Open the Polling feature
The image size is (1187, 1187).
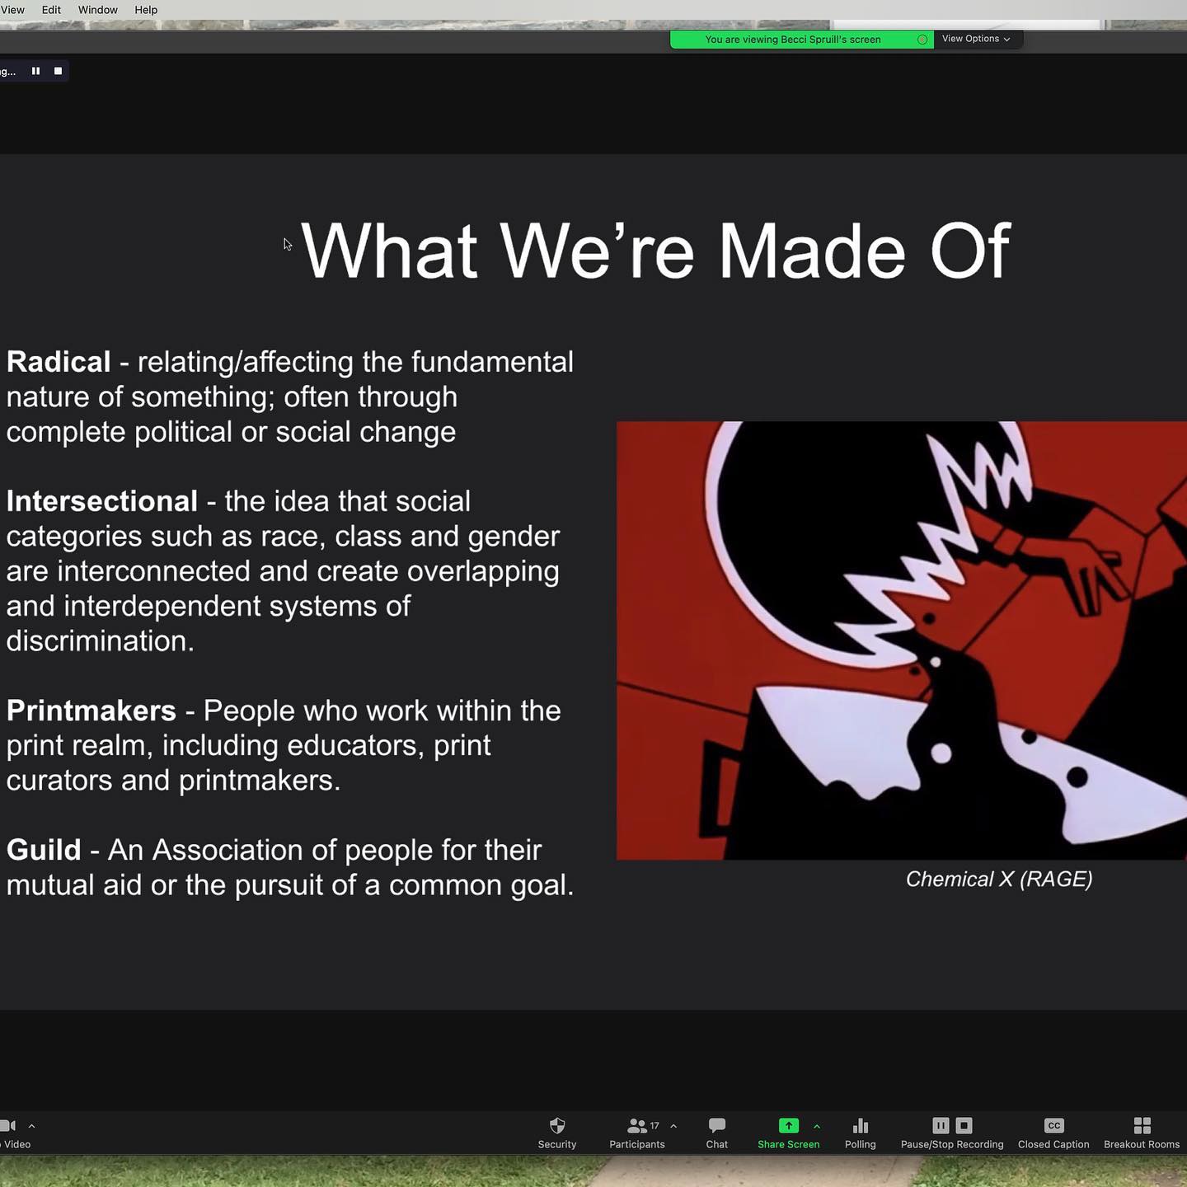pyautogui.click(x=860, y=1126)
